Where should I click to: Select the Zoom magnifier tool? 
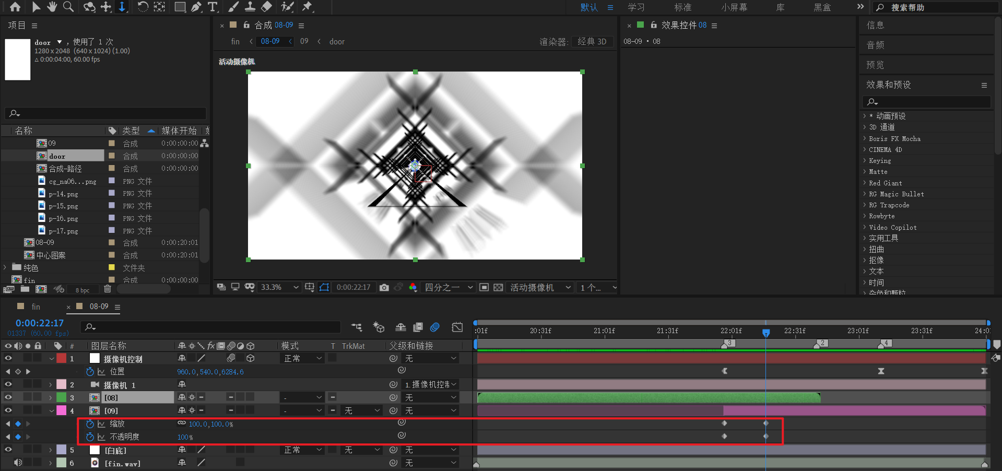[x=68, y=7]
